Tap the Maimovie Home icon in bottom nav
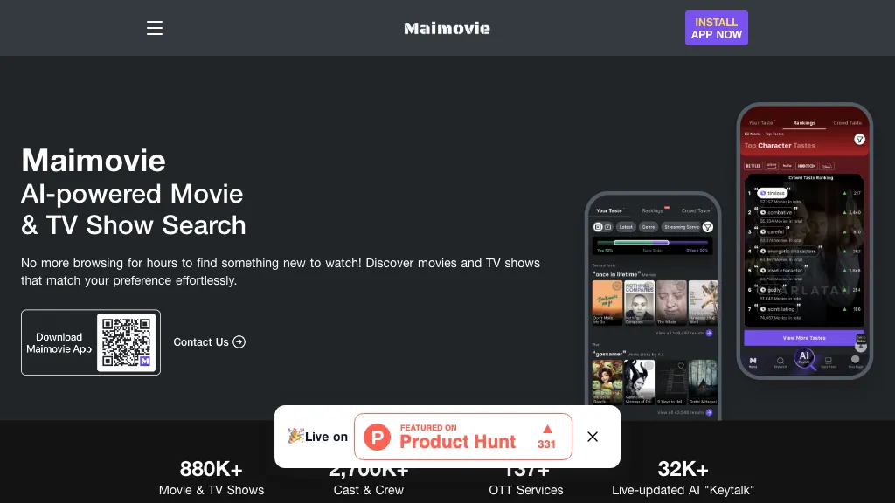This screenshot has height=503, width=895. coord(753,360)
